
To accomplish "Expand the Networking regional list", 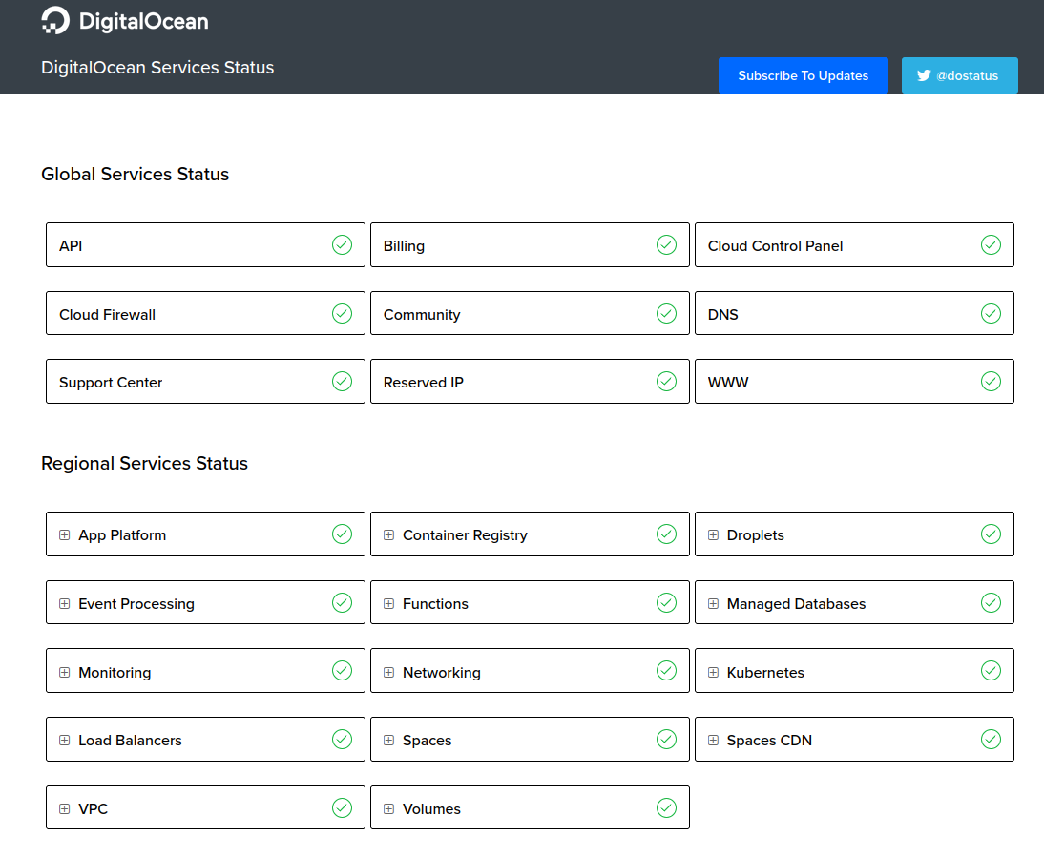I will click(388, 672).
